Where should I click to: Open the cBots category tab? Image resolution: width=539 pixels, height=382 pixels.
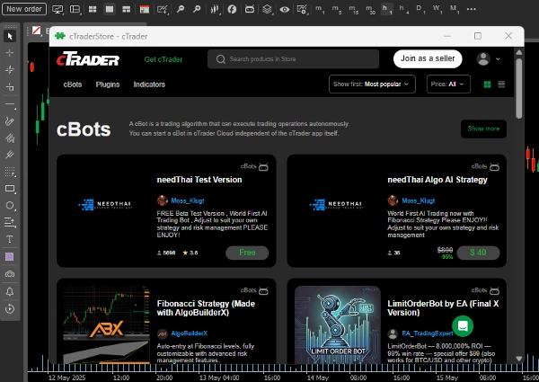pyautogui.click(x=73, y=84)
